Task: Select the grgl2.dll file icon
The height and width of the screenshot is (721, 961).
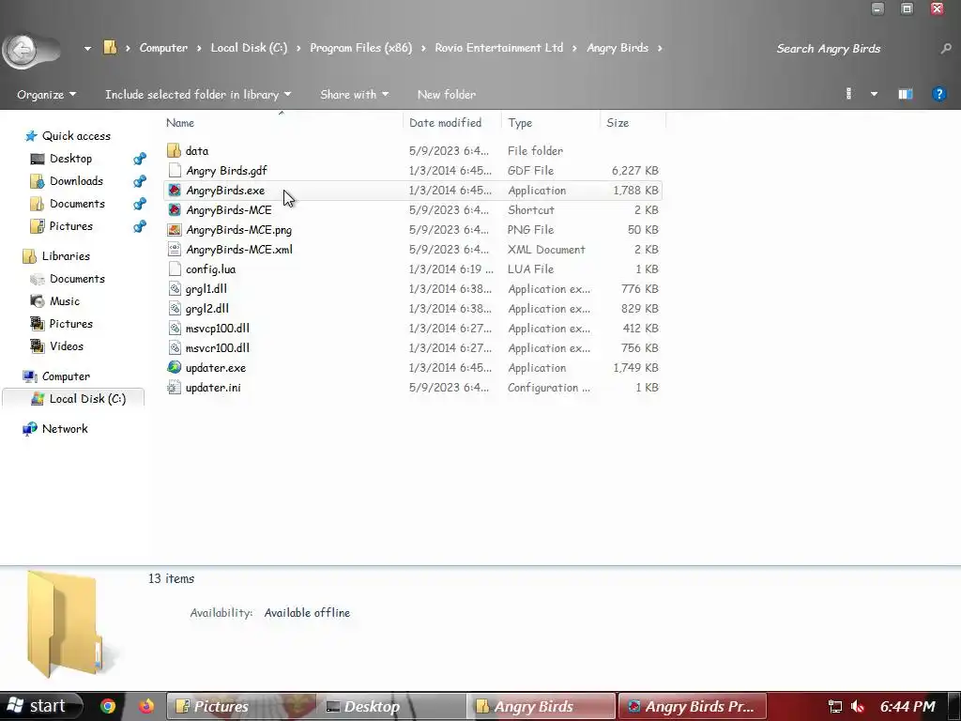Action: click(174, 308)
